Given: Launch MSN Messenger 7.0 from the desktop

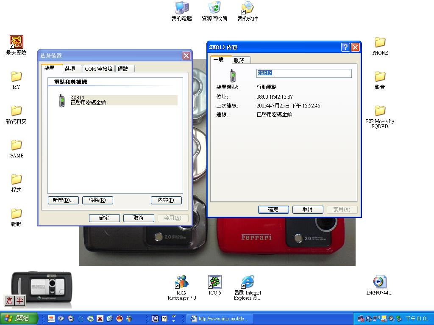Looking at the screenshot, I should (x=181, y=281).
